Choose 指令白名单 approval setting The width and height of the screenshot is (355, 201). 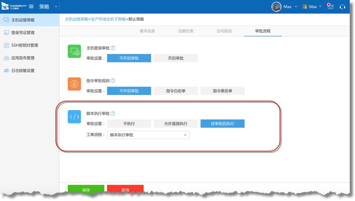(x=176, y=91)
